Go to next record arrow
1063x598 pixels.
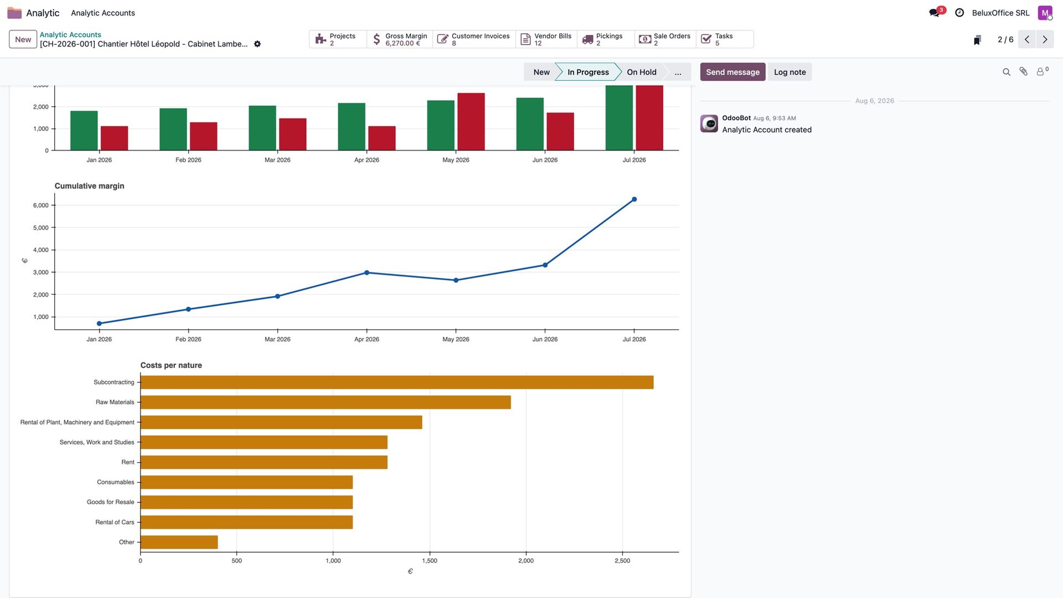pos(1045,39)
